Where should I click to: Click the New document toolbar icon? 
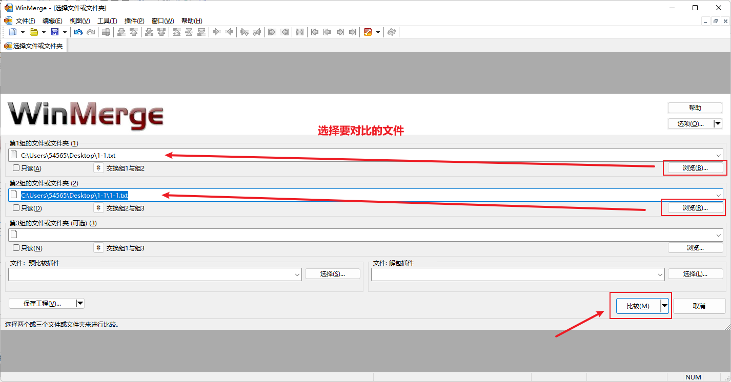coord(13,32)
